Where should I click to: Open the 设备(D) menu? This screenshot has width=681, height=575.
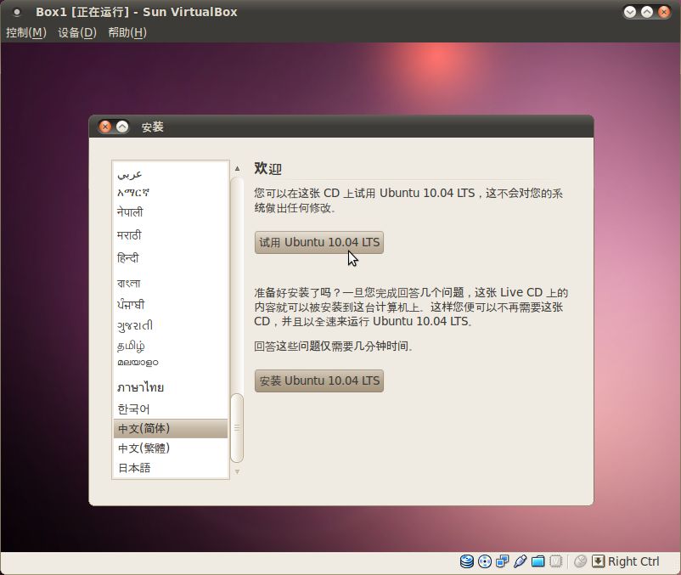click(77, 32)
